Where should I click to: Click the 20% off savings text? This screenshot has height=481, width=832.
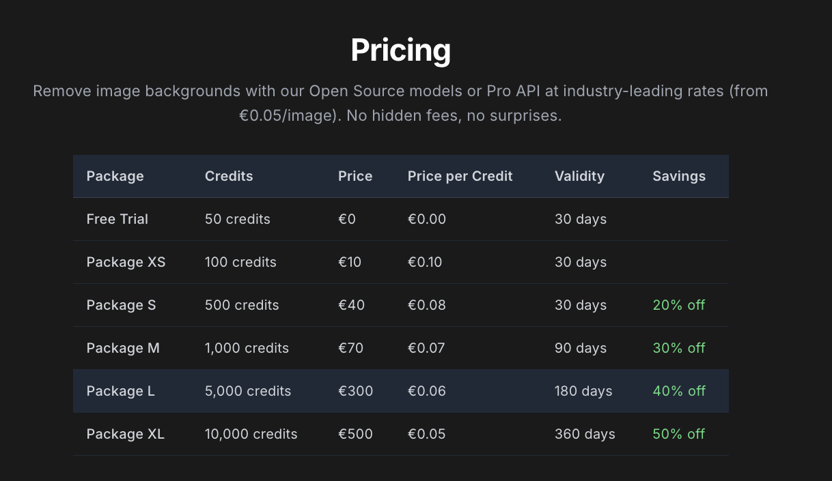tap(678, 305)
